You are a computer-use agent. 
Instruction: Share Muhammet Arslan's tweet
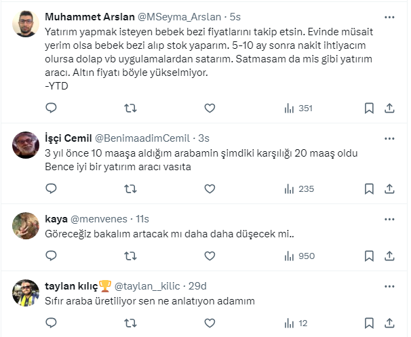[x=390, y=108]
